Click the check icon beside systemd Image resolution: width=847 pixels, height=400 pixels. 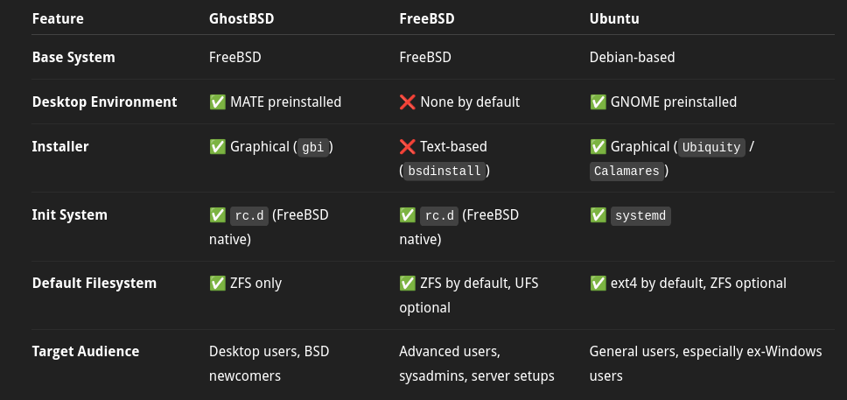pos(598,215)
